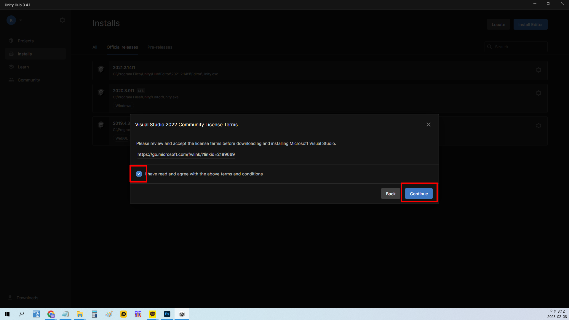
Task: Open the purple game icon in taskbar
Action: (138, 314)
